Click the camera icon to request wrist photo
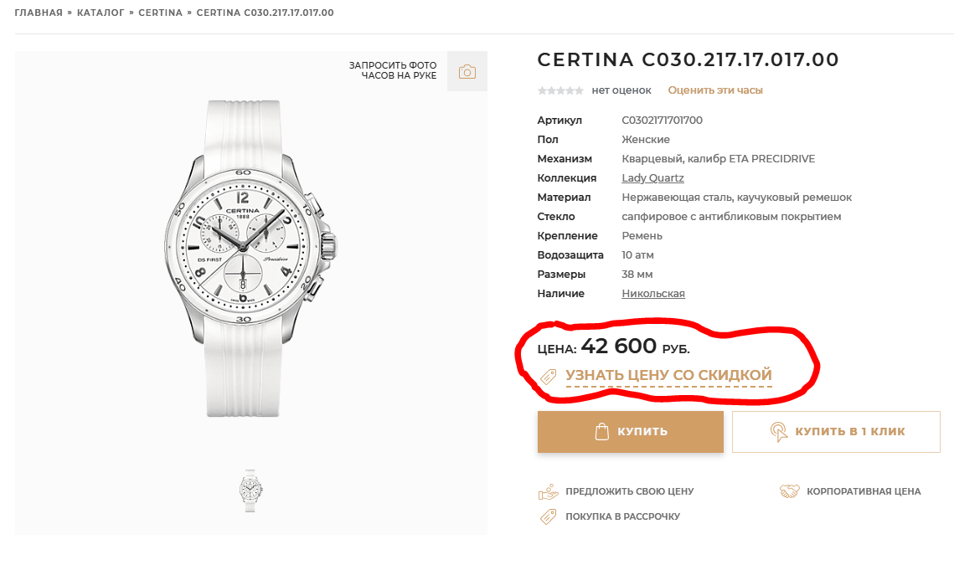Viewport: 954px width, 565px height. point(467,72)
